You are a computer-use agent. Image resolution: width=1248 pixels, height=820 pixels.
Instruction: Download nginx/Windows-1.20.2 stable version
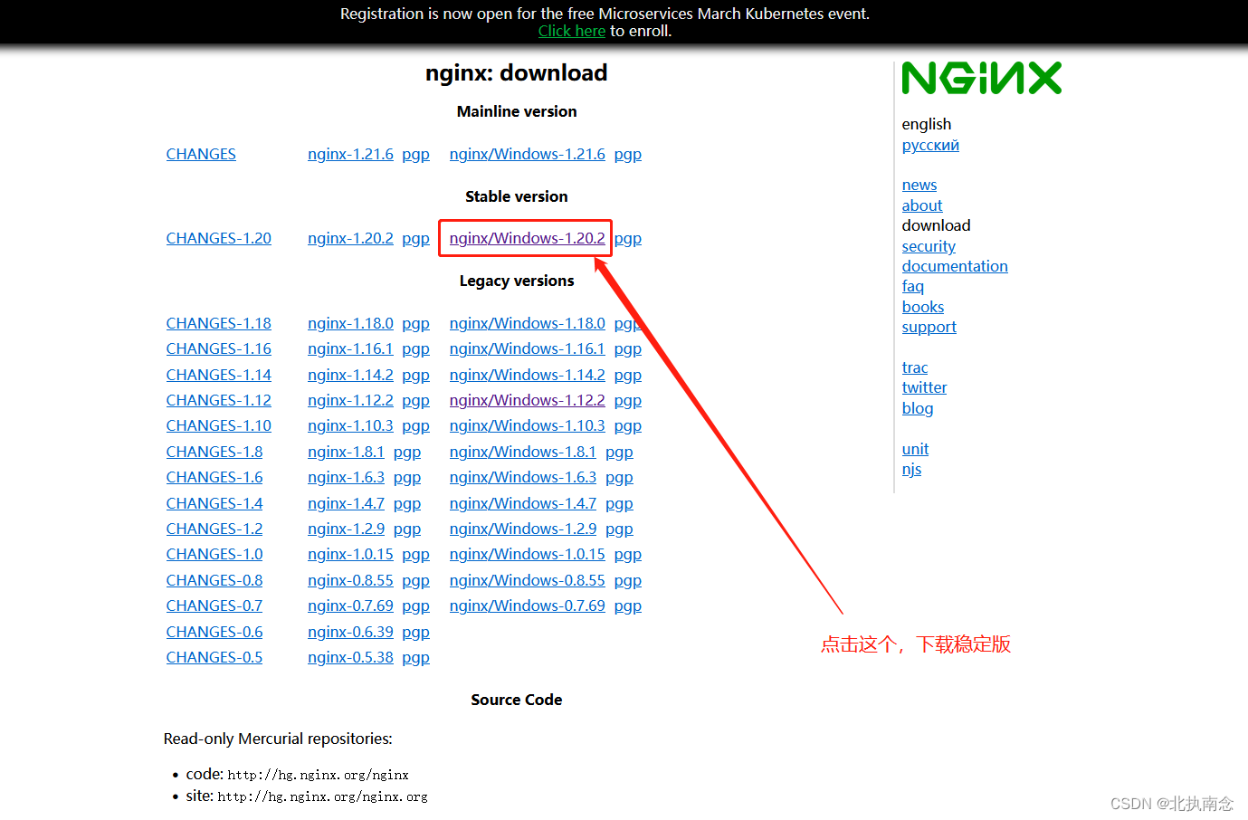click(527, 238)
